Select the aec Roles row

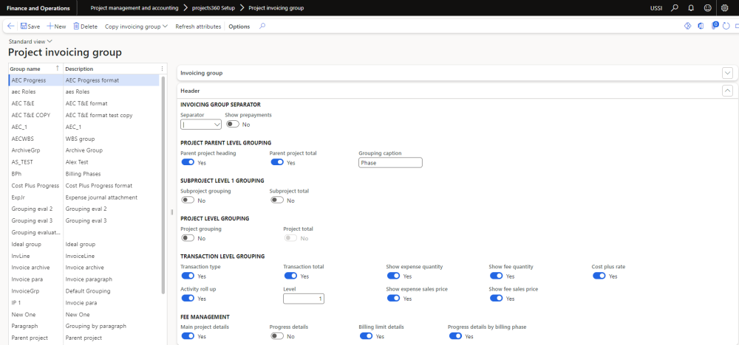click(84, 91)
